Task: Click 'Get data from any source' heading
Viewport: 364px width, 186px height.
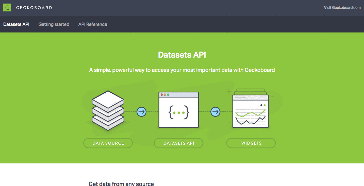Action: tap(121, 184)
